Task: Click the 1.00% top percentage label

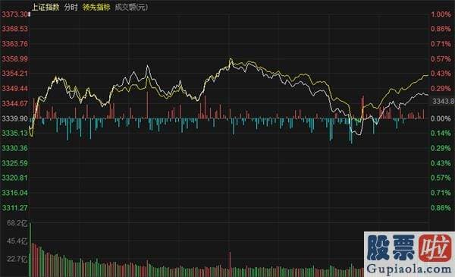Action: point(441,14)
